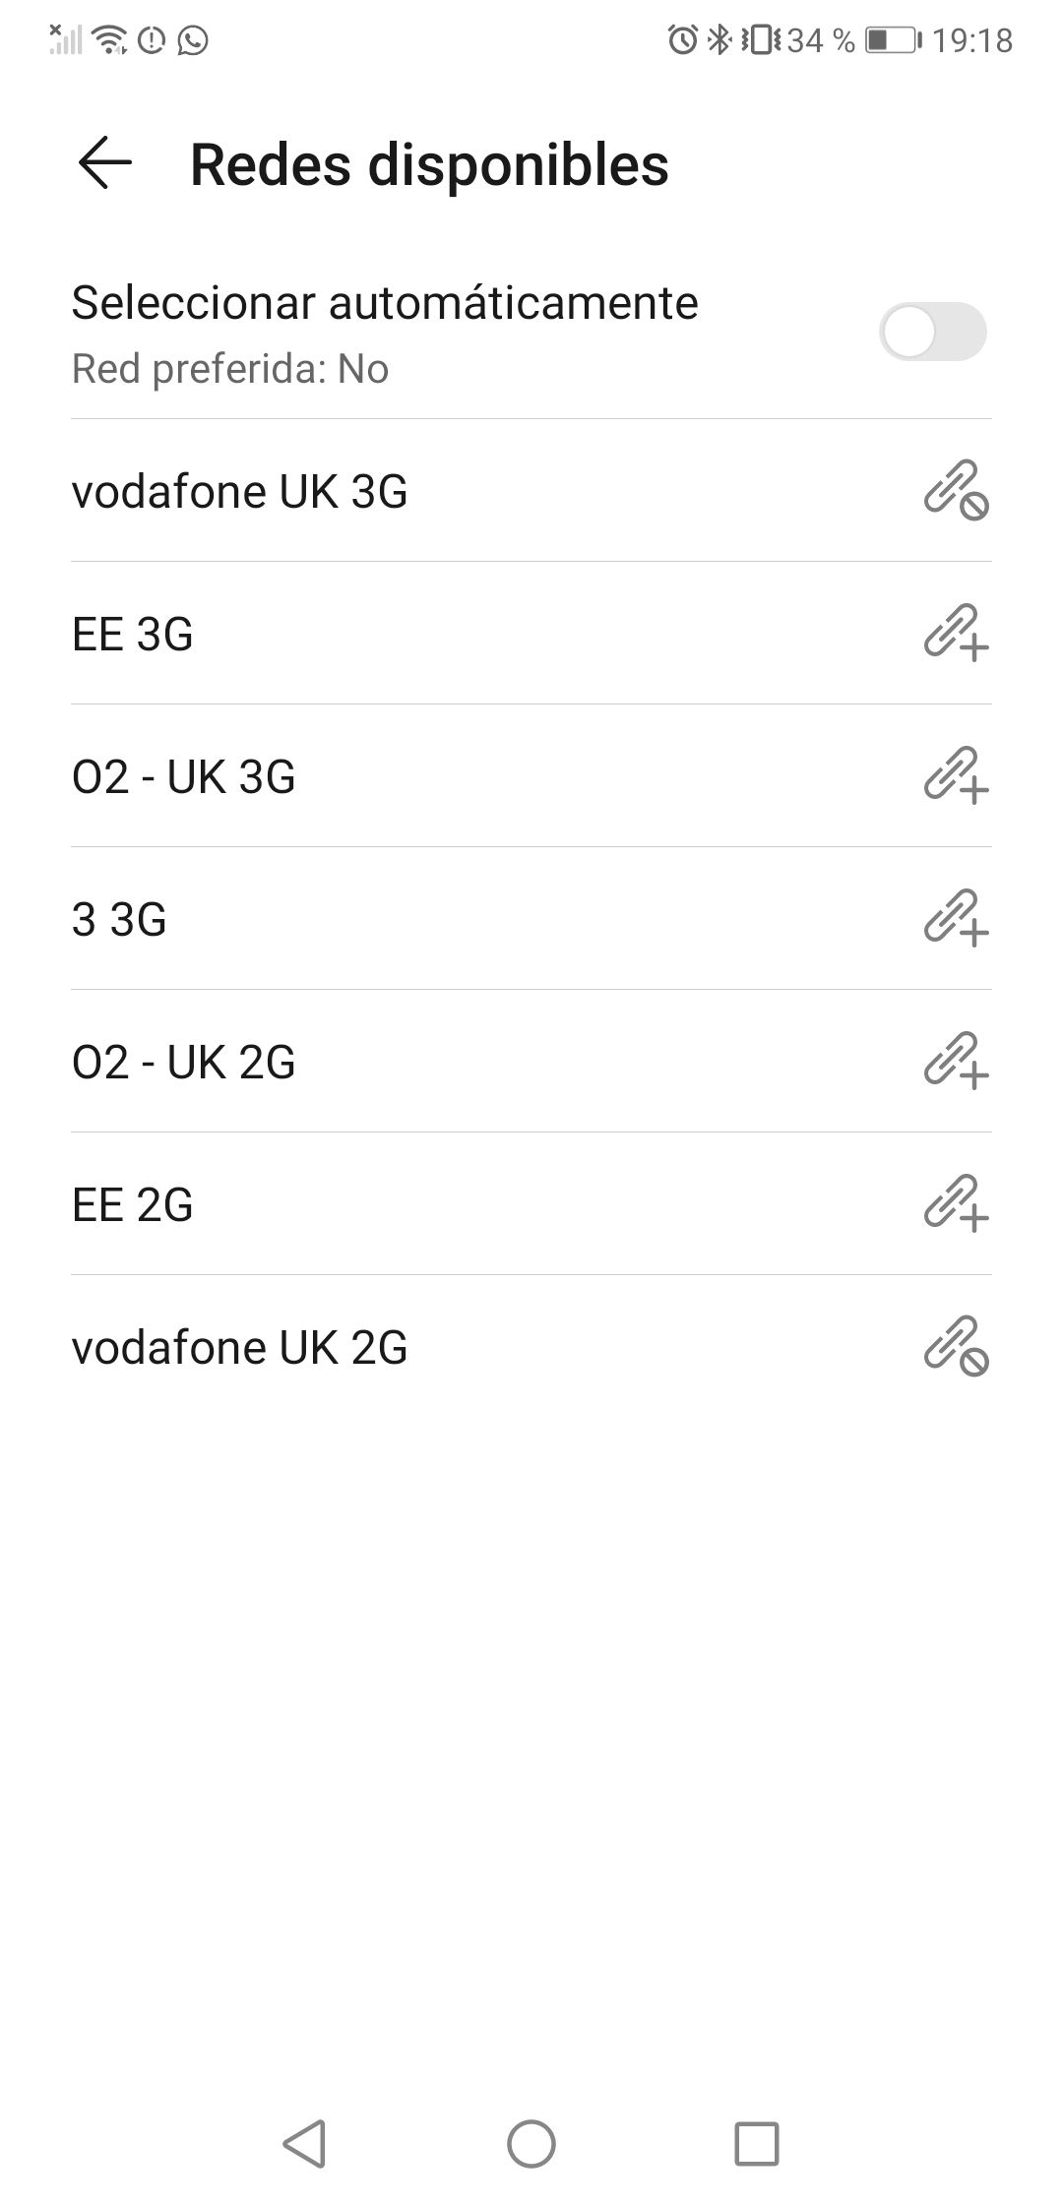Toggle Seleccionar automáticamente switch

[931, 333]
